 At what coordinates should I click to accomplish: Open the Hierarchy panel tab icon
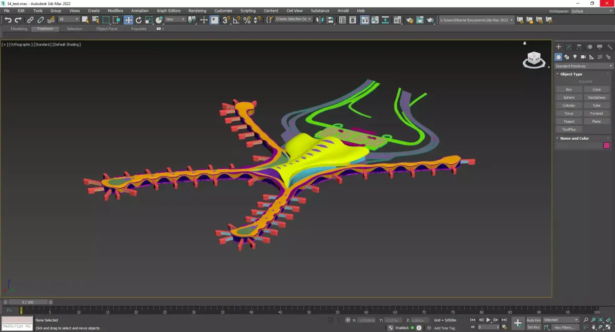pyautogui.click(x=579, y=47)
